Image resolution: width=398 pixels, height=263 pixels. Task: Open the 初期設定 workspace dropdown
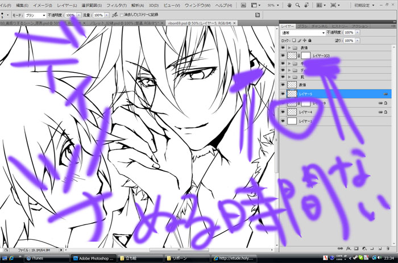click(x=364, y=5)
